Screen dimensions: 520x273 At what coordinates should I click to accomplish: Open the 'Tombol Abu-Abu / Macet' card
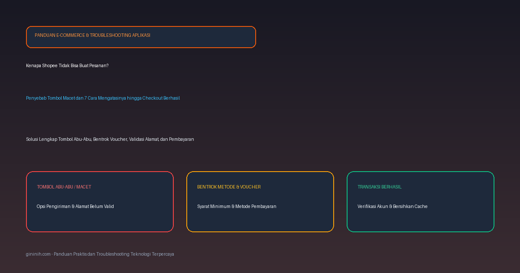(100, 201)
